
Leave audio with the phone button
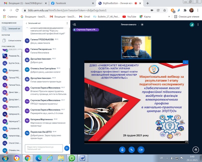(132, 150)
